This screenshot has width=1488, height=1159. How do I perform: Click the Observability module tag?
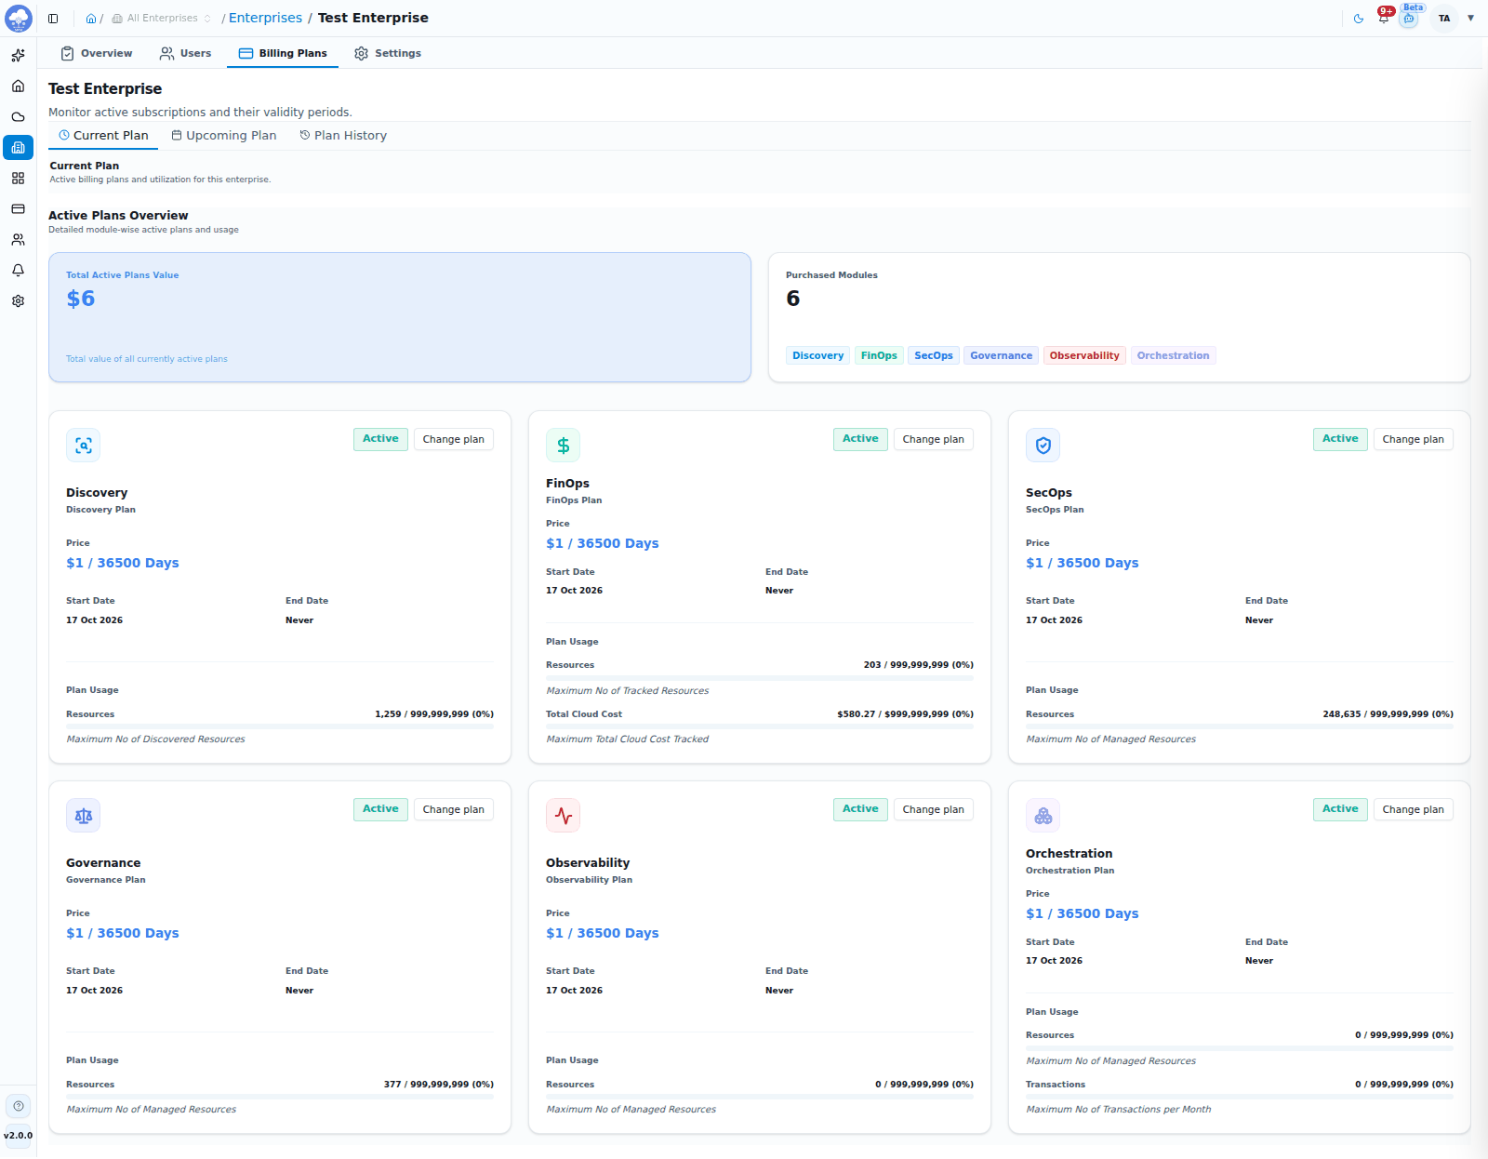[1084, 355]
